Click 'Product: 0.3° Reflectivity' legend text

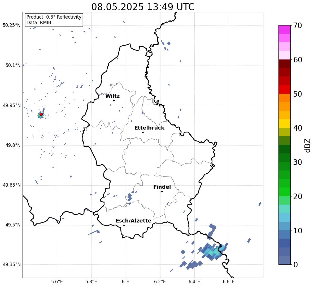coord(54,17)
